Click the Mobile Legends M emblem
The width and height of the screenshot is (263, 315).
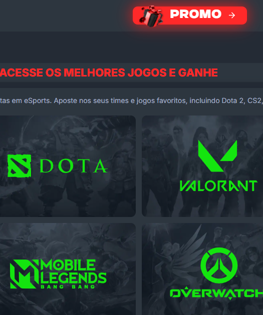coord(24,274)
